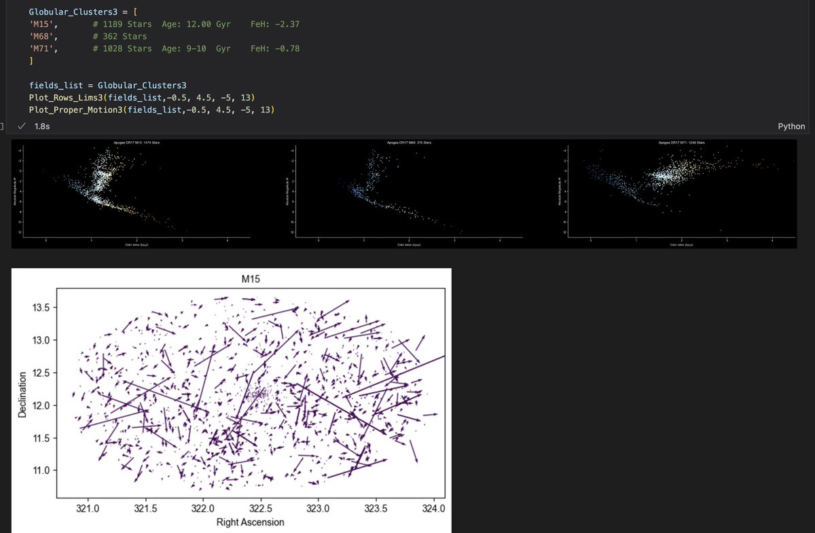Click the 321.5 tick on the Right Ascension axis

[145, 508]
